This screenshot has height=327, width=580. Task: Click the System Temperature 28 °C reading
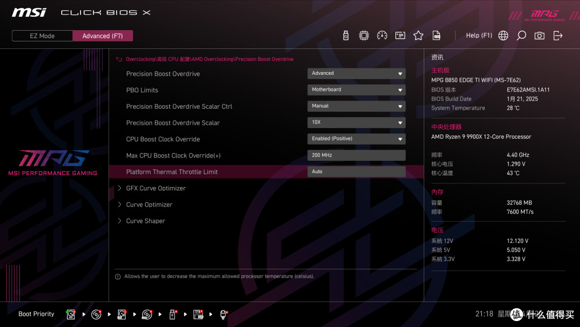coord(513,108)
